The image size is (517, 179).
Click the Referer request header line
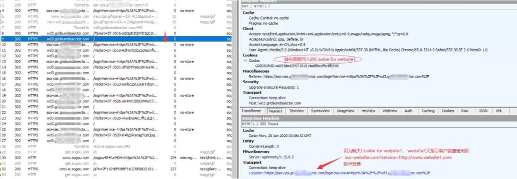(x=339, y=77)
